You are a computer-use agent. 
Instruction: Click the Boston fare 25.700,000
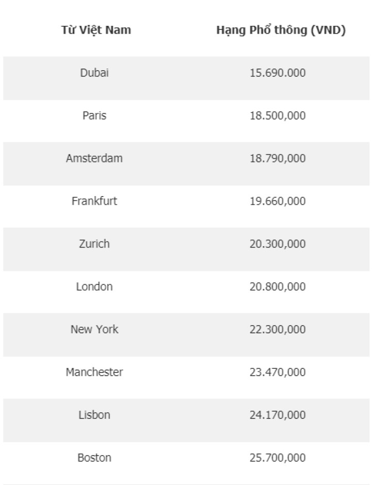pos(277,458)
